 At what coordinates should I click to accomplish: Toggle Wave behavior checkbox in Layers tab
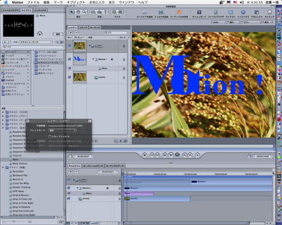pos(69,68)
